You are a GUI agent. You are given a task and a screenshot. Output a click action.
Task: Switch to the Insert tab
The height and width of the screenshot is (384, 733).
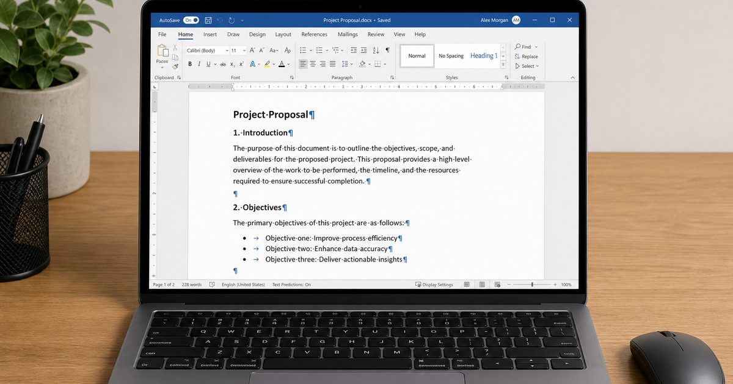tap(210, 35)
